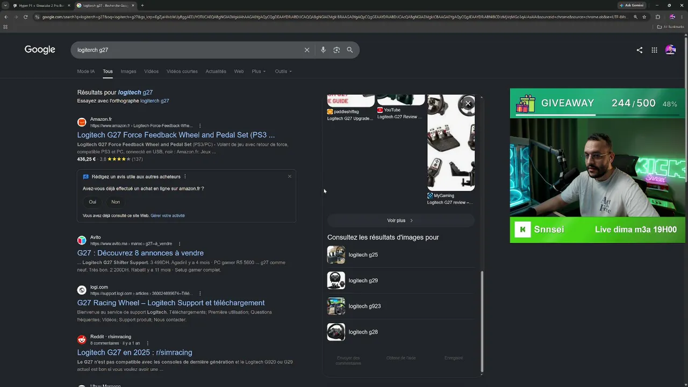688x387 pixels.
Task: Switch to the Mode IA tab
Action: (x=86, y=71)
